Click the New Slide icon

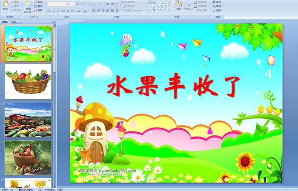(x=29, y=3)
